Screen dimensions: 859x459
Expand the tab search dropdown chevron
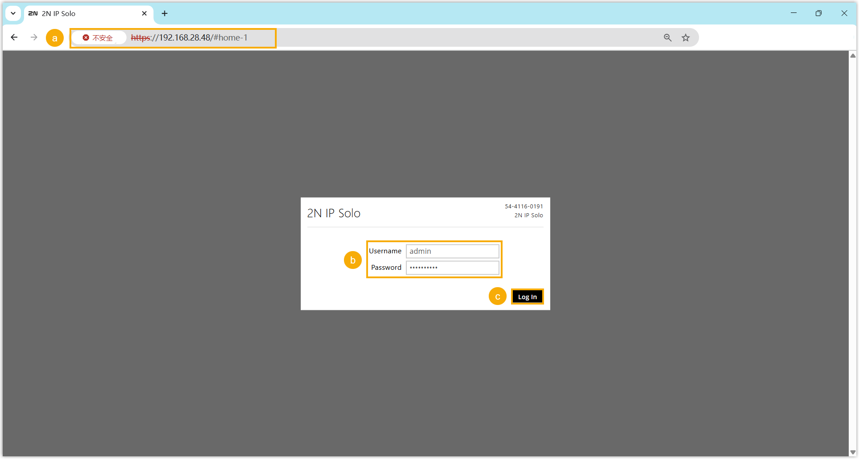[x=13, y=13]
